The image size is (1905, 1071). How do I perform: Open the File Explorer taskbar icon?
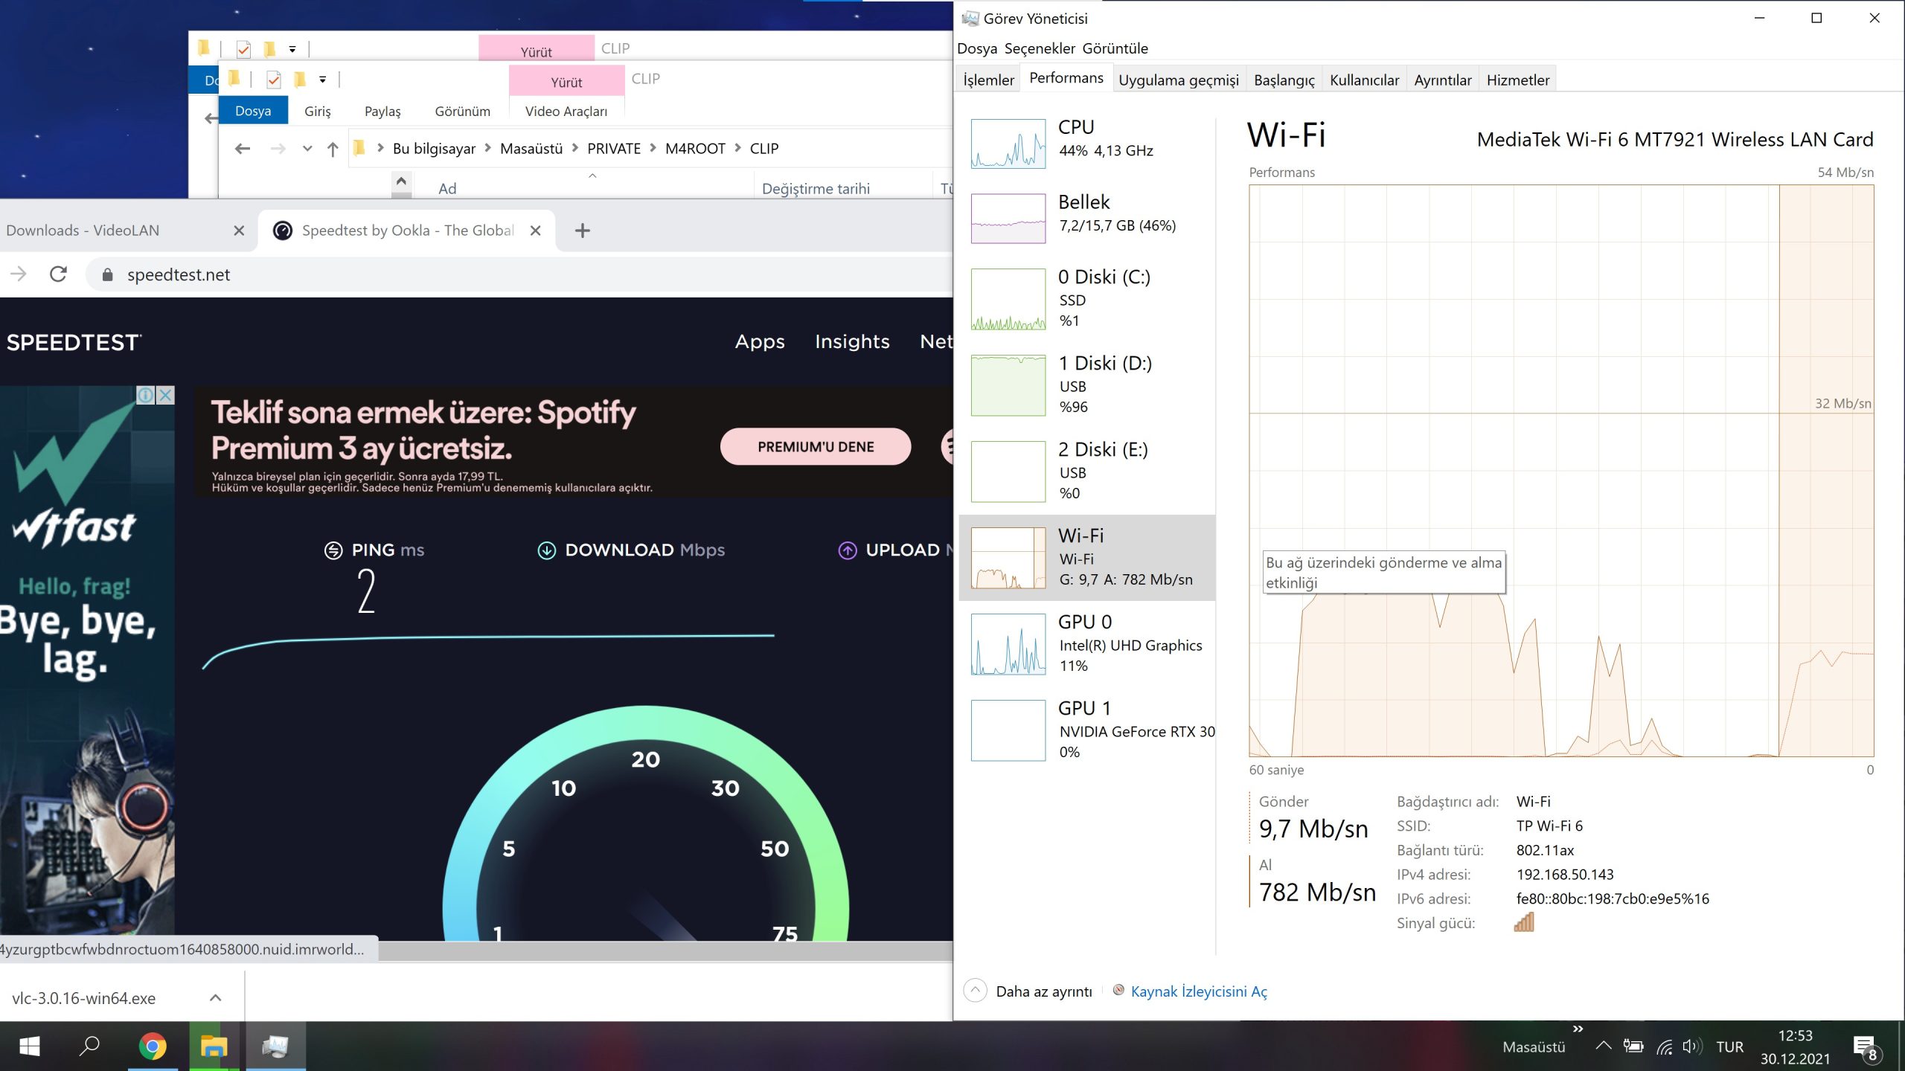click(x=214, y=1046)
